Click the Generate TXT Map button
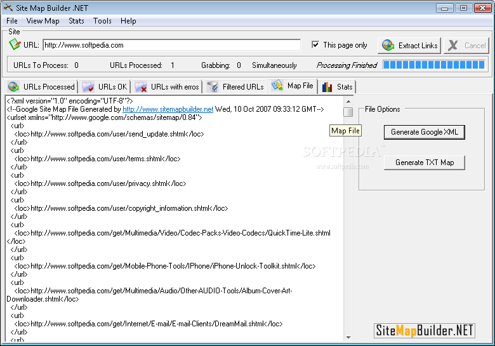 (425, 163)
